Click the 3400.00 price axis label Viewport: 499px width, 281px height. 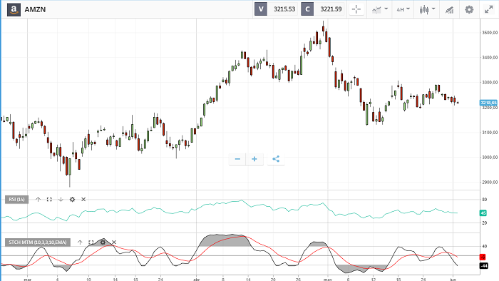pos(490,58)
